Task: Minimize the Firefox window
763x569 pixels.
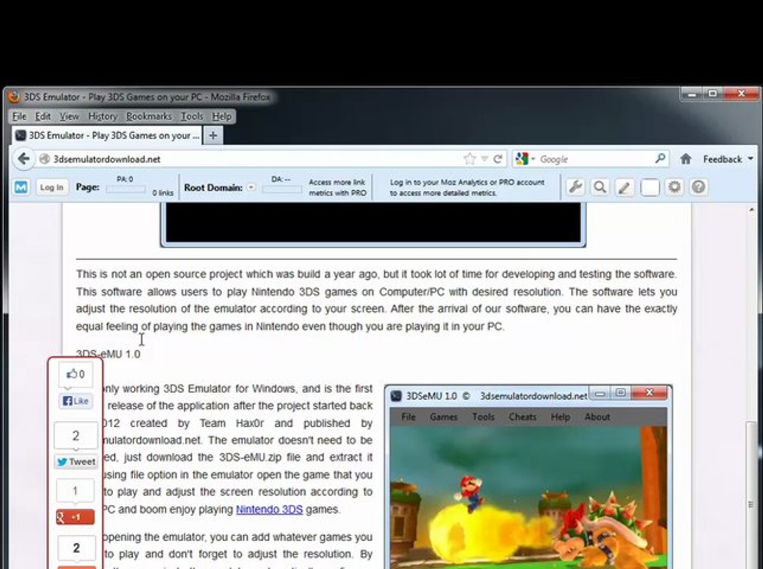Action: [692, 94]
